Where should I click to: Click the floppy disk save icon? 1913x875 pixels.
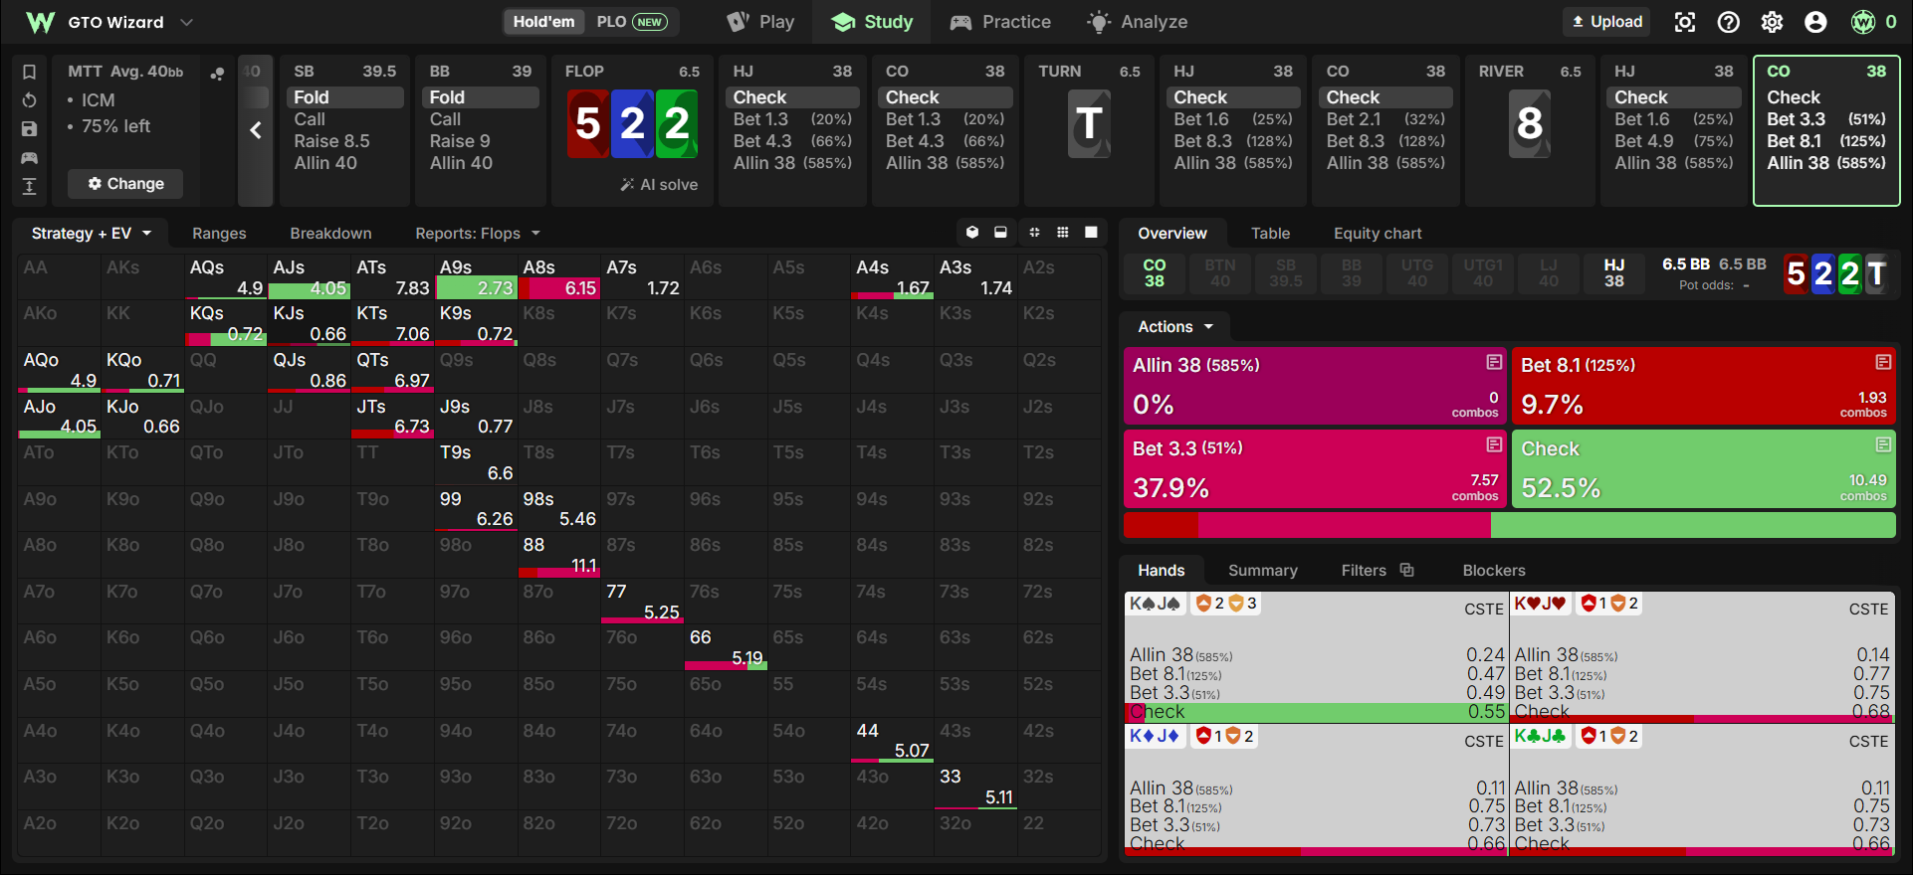click(x=29, y=128)
